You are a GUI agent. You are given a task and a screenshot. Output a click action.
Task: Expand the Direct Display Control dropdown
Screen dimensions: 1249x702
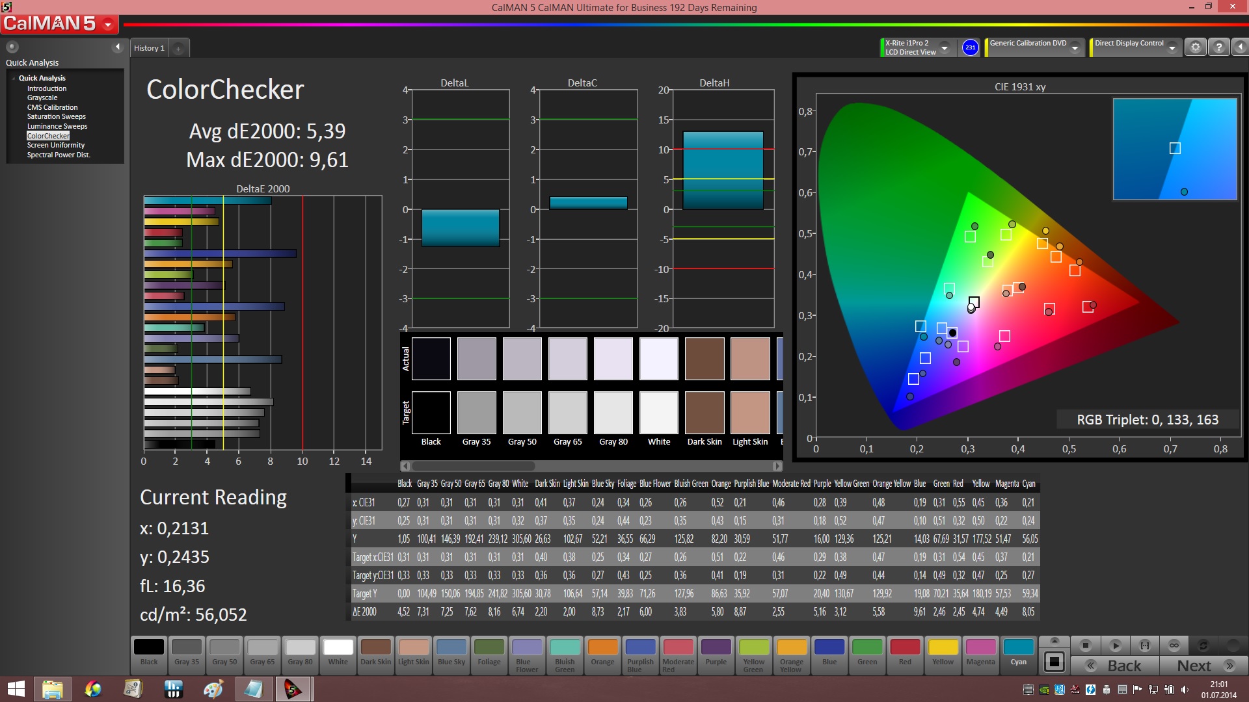tap(1172, 47)
